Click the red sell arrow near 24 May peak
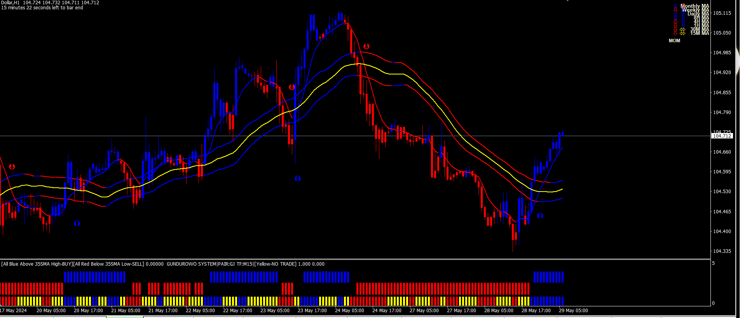Viewport: 740px width, 318px height. [x=366, y=47]
